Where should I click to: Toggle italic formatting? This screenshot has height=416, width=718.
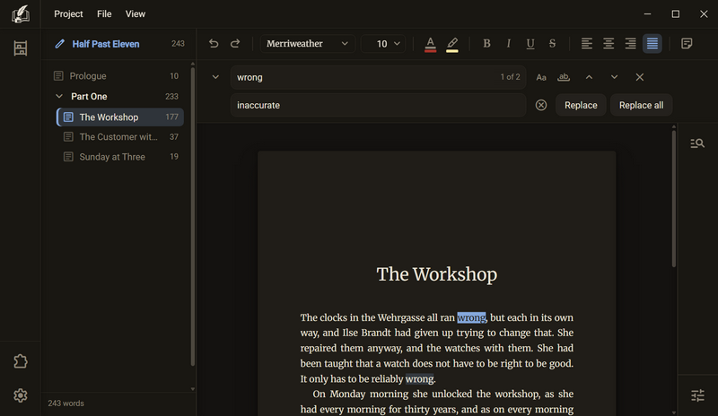pos(508,43)
